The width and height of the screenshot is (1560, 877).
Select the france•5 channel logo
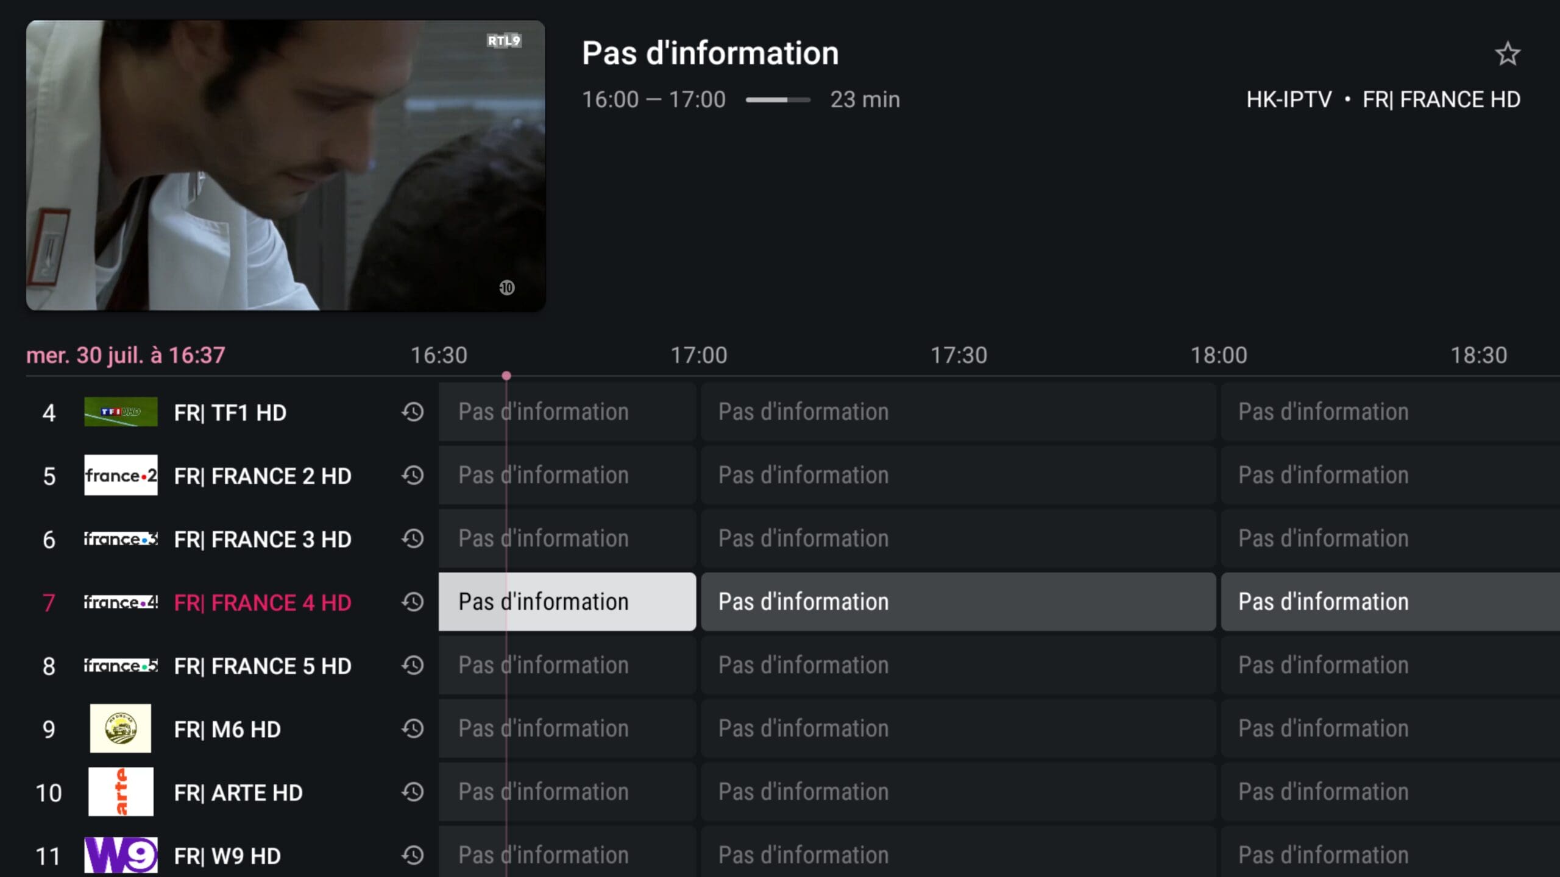pos(121,666)
